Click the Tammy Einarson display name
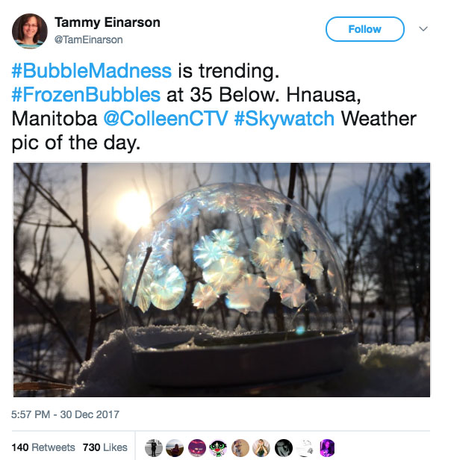The image size is (454, 460). [108, 22]
